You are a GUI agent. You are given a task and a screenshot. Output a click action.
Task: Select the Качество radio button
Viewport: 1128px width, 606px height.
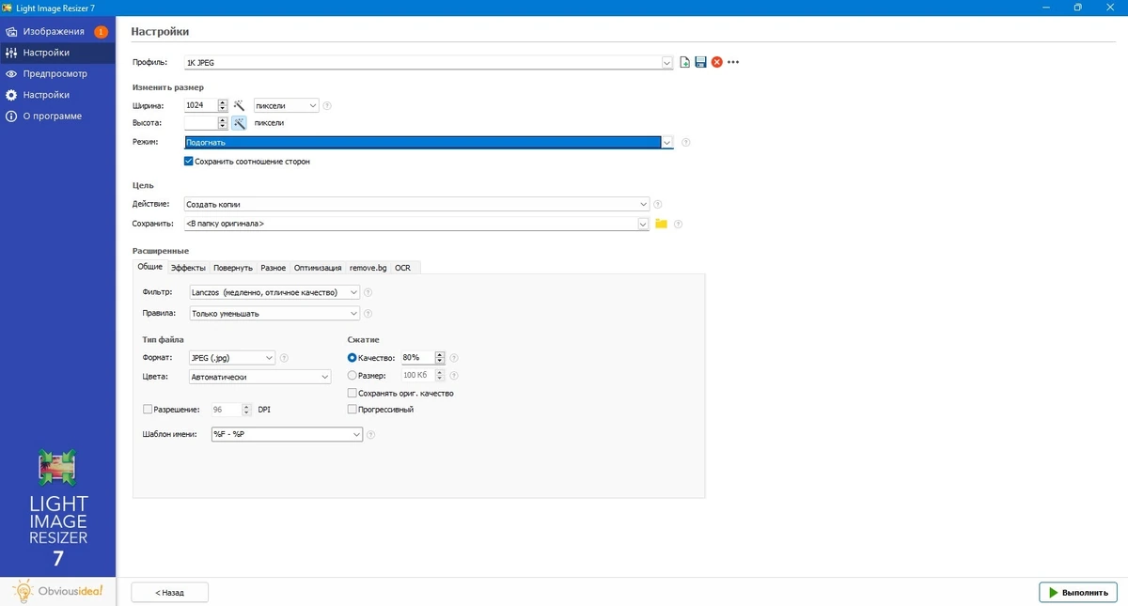pyautogui.click(x=352, y=358)
